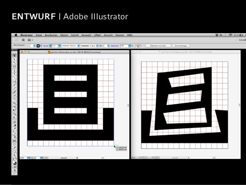Select the Mesh tool
This screenshot has width=246, height=185.
(x=14, y=122)
